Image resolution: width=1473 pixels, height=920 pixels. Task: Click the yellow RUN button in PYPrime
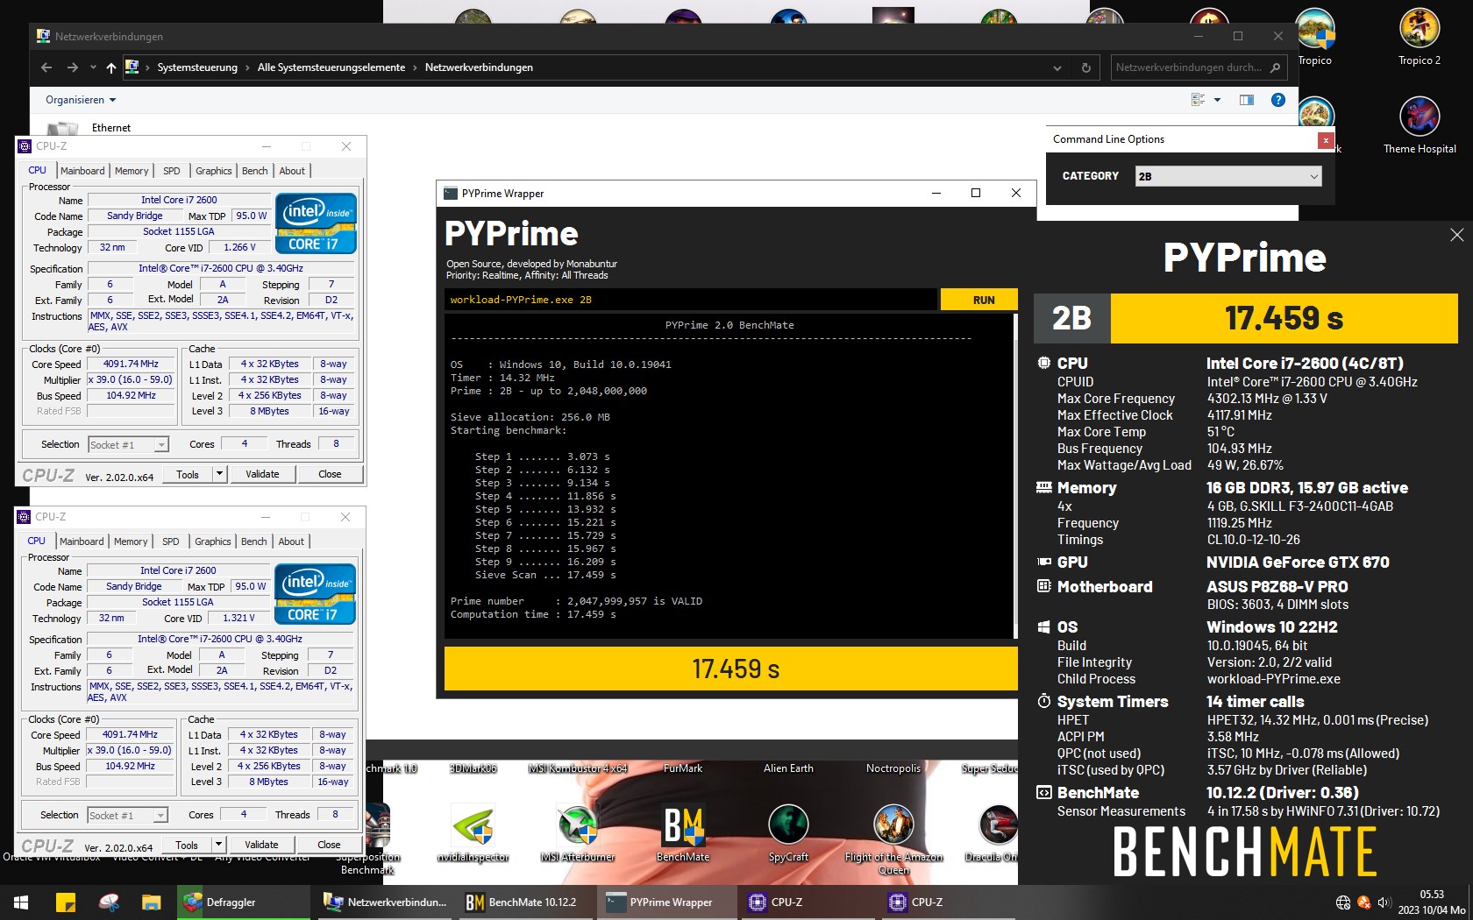pyautogui.click(x=979, y=300)
